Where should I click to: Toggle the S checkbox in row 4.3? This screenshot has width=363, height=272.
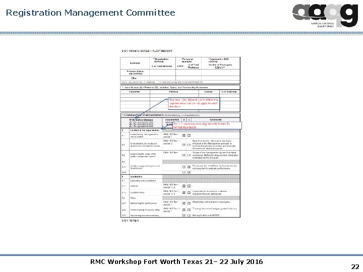pos(184,155)
